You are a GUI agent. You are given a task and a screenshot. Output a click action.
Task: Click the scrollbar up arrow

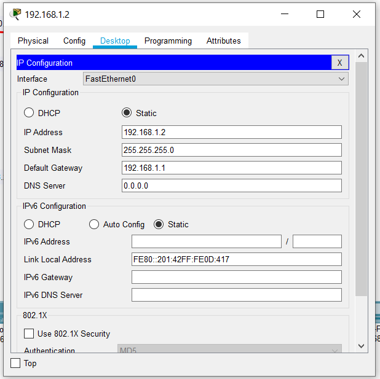click(x=361, y=56)
